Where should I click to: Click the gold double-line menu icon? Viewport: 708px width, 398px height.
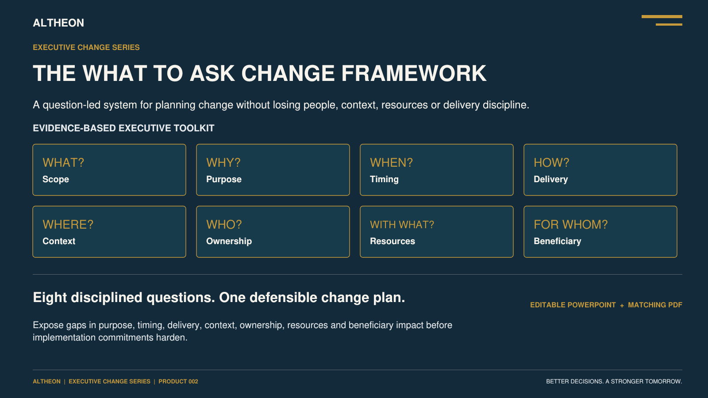point(662,20)
